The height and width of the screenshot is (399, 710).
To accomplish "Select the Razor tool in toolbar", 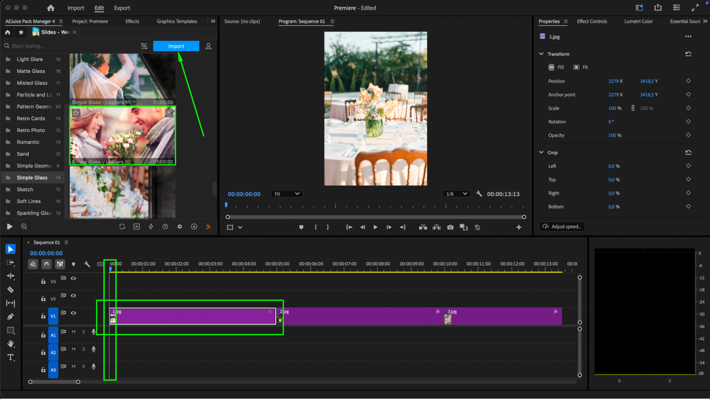I will 10,290.
